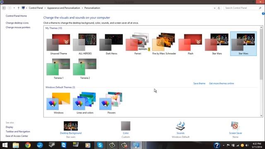This screenshot has height=149, width=265.
Task: Open the Windows Start button
Action: [x=5, y=145]
